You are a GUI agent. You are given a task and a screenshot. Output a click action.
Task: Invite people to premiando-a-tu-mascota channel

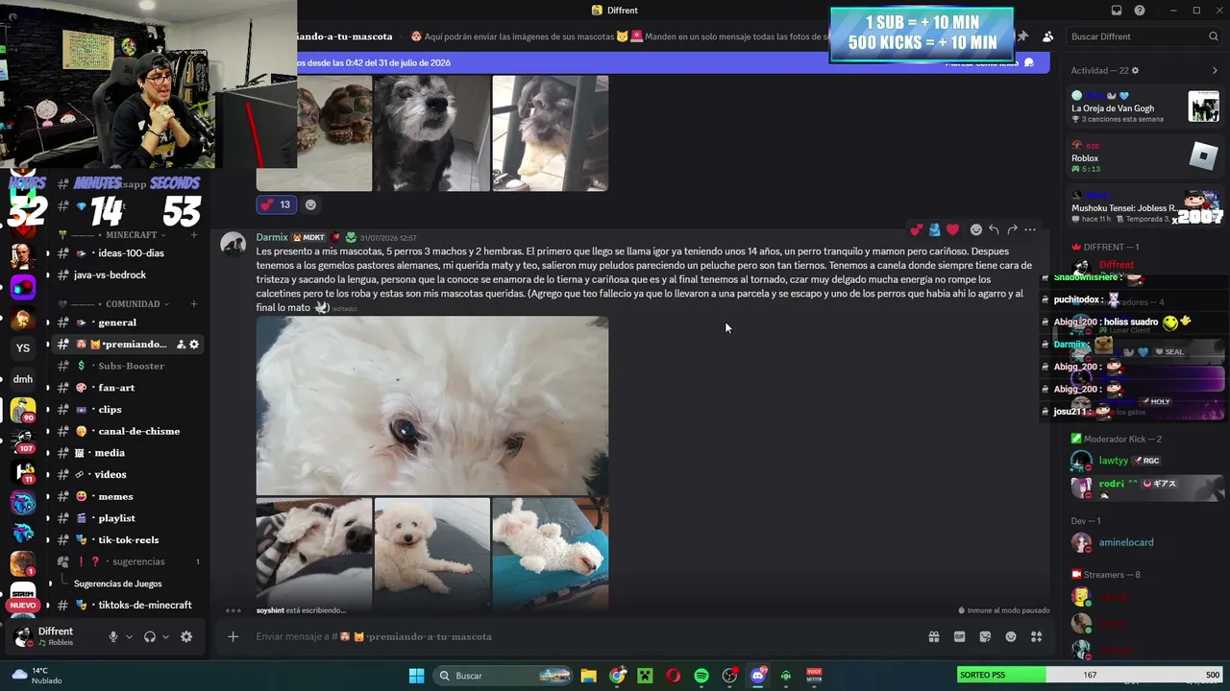(x=180, y=345)
